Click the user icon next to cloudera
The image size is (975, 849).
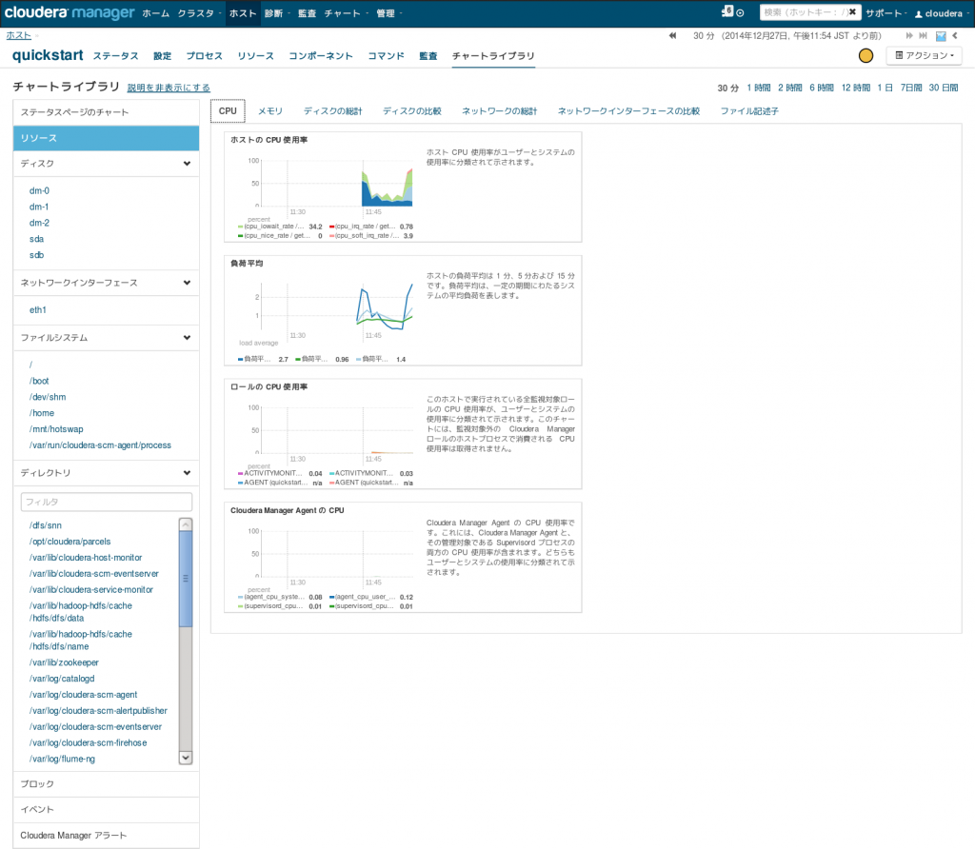click(x=919, y=13)
